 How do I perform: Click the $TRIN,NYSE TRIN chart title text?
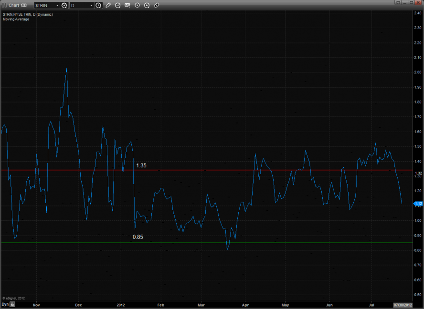pos(28,14)
